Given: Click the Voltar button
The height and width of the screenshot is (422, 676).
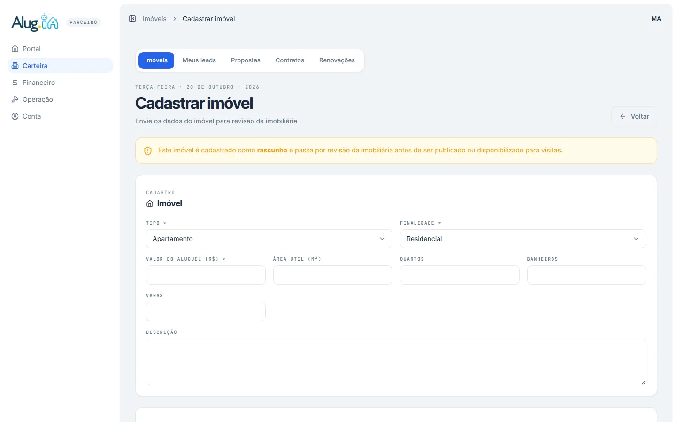Looking at the screenshot, I should coord(634,116).
